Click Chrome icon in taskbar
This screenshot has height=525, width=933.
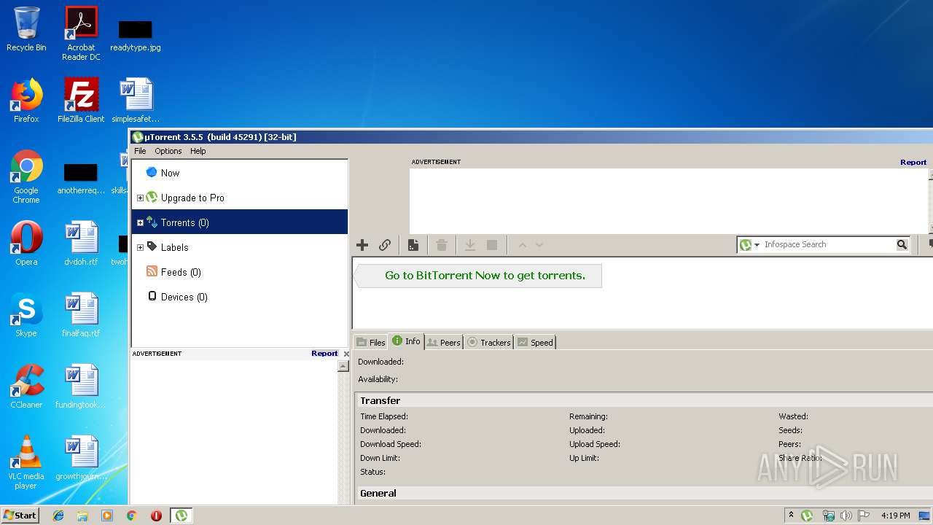pos(132,516)
